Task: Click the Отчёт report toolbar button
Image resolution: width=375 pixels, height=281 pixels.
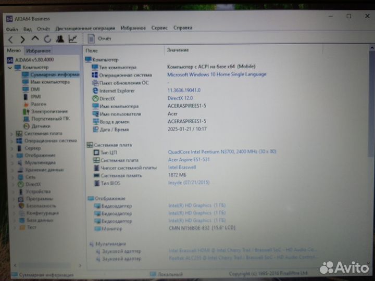Action: (99, 39)
